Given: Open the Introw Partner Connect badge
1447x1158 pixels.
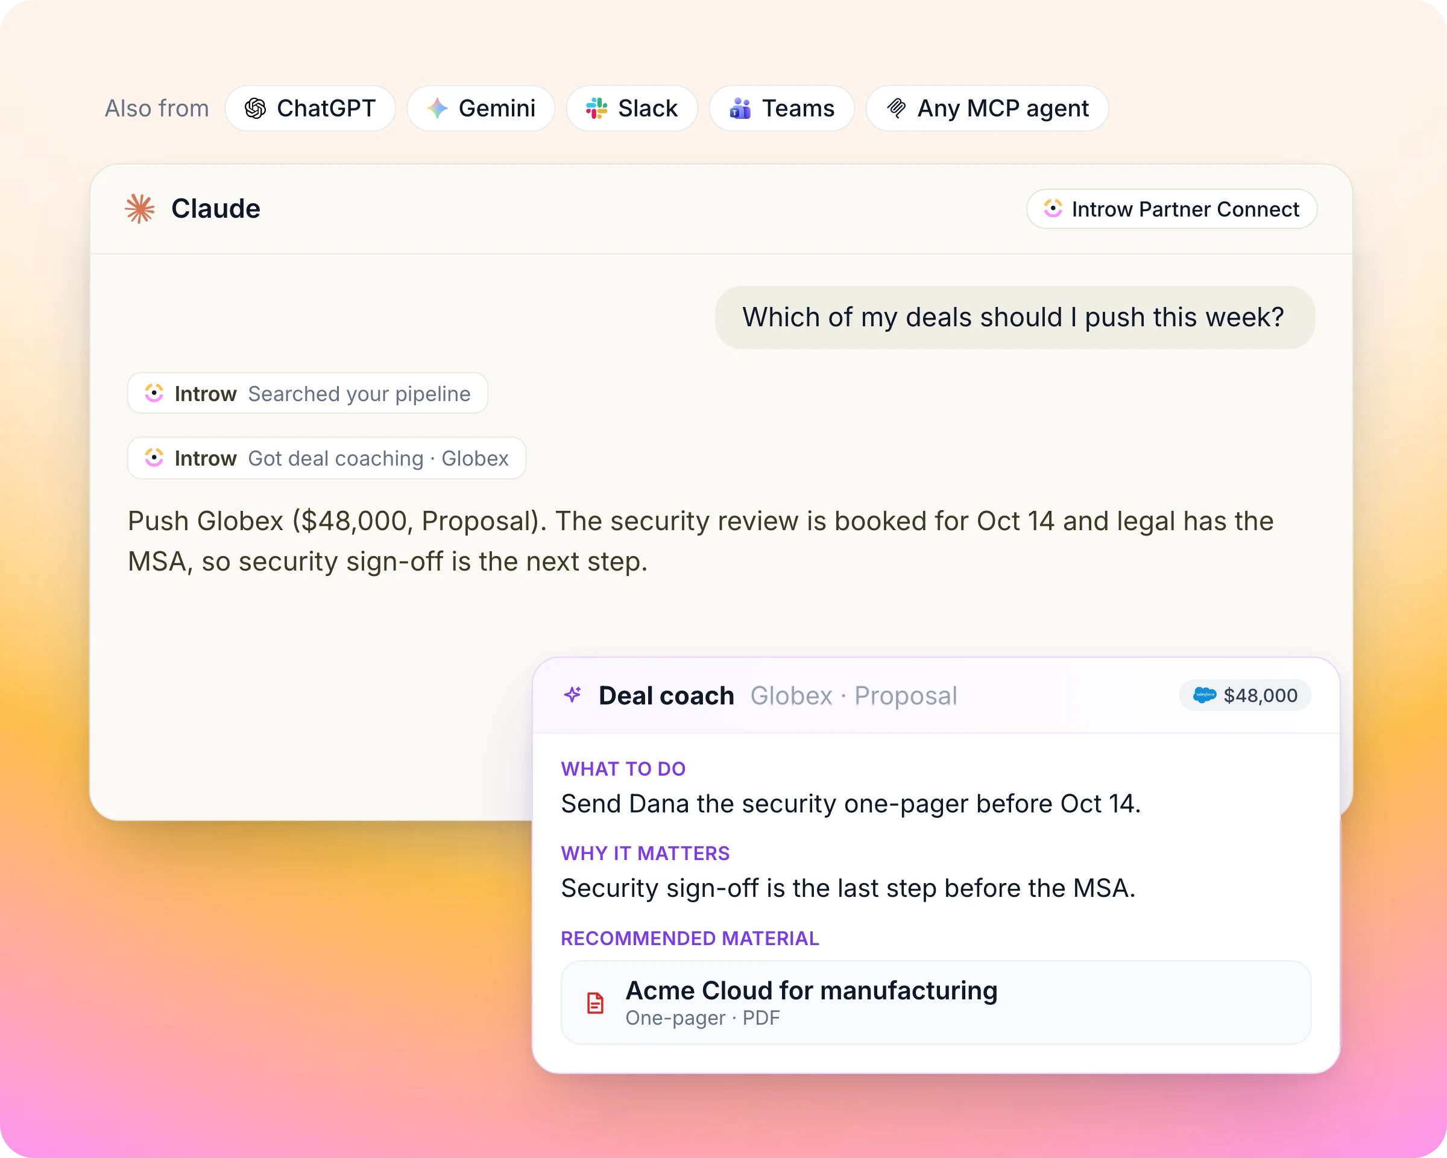Looking at the screenshot, I should [x=1172, y=209].
